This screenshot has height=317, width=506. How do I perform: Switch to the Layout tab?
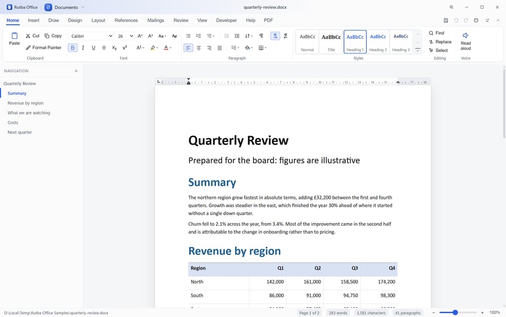coord(98,20)
